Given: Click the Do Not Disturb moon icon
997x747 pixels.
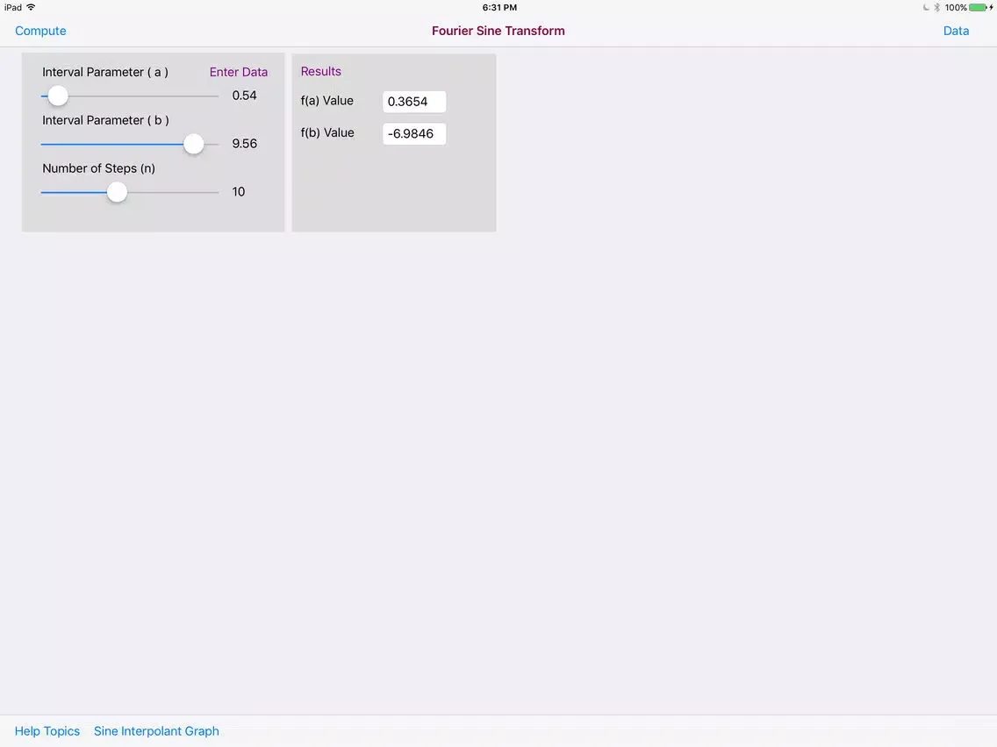Looking at the screenshot, I should [926, 8].
